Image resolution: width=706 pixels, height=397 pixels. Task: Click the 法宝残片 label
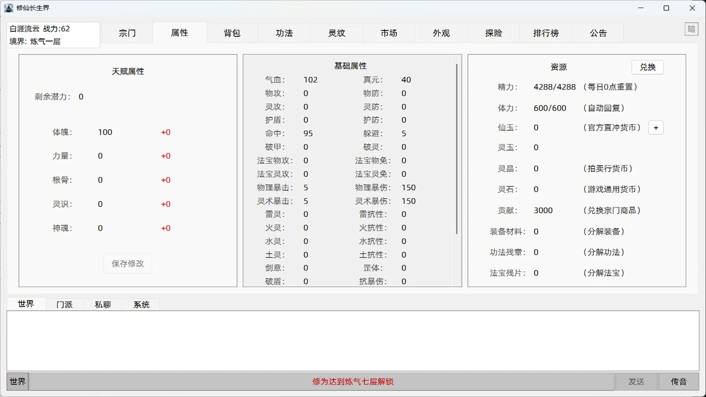(507, 273)
